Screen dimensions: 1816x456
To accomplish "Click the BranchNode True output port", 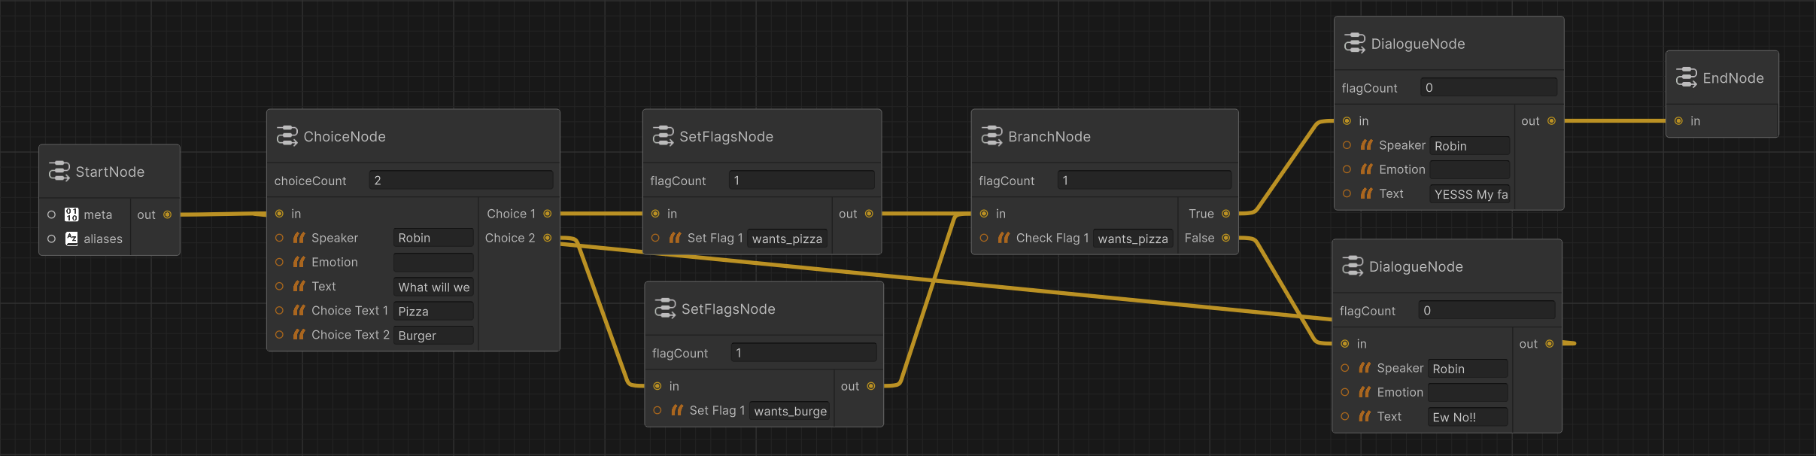I will [1225, 214].
